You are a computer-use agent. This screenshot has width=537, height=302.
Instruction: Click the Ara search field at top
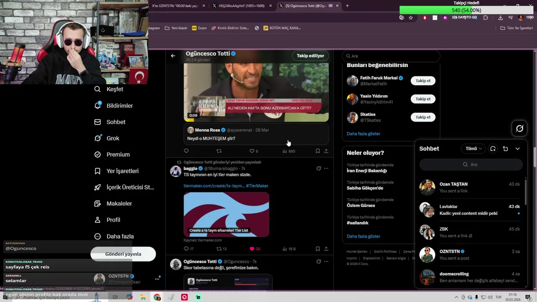tap(391, 56)
